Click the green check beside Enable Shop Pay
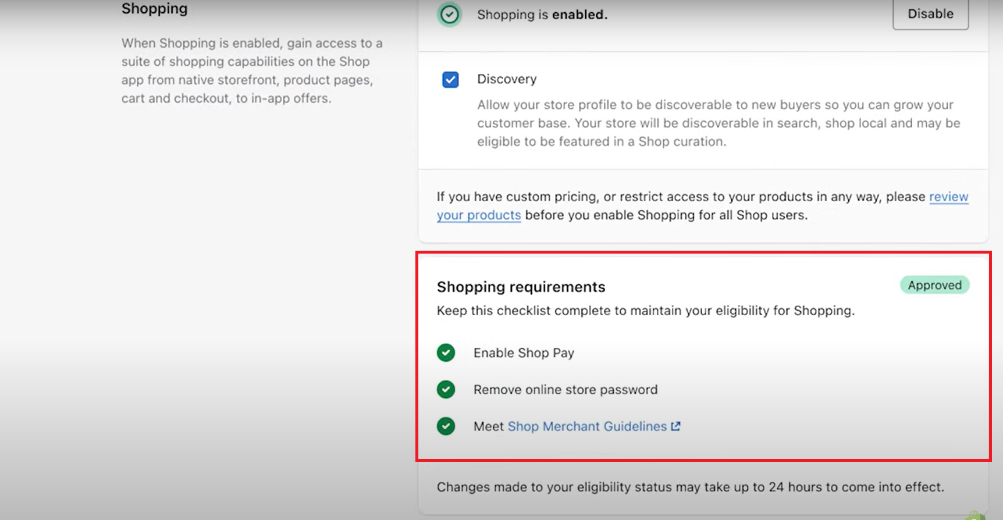 (x=446, y=352)
